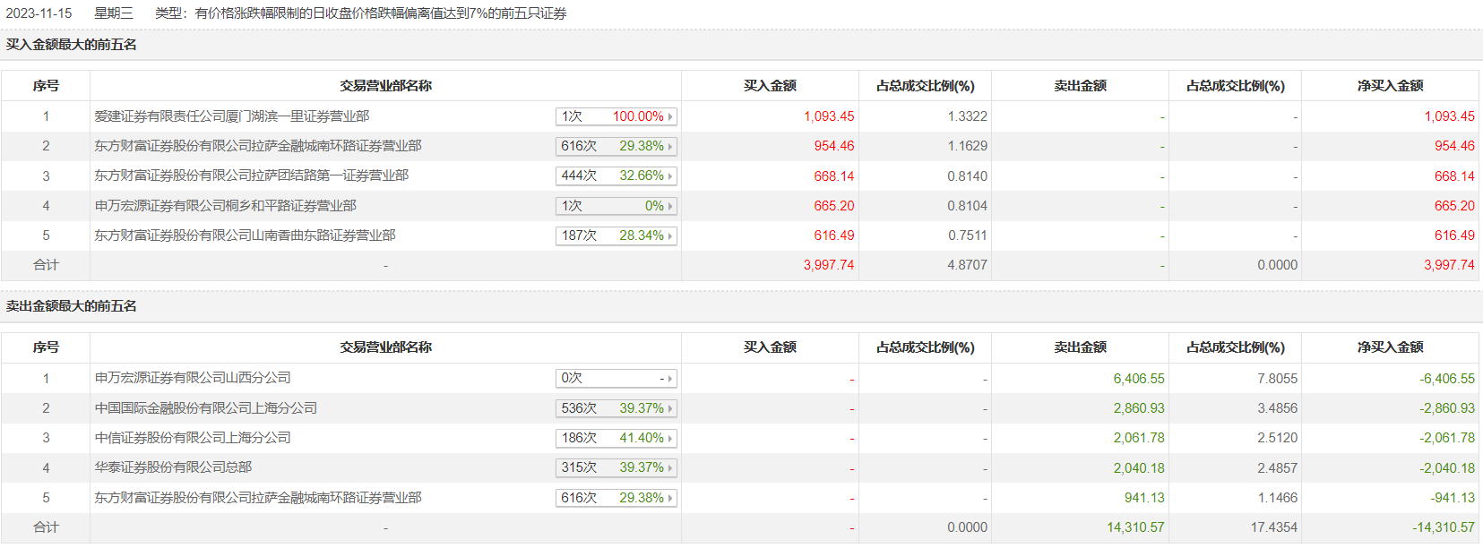
Task: Click the arrow icon beside 315次 39.37%
Action: pyautogui.click(x=670, y=468)
